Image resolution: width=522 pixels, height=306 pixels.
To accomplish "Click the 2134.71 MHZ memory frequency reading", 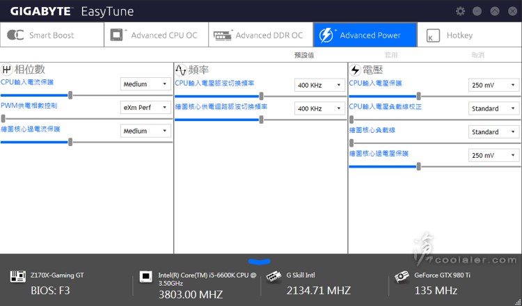I will pyautogui.click(x=319, y=291).
